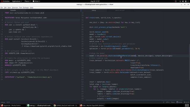Click line number 51 in main.py gutter
This screenshot has height=107, width=190.
pyautogui.click(x=83, y=56)
